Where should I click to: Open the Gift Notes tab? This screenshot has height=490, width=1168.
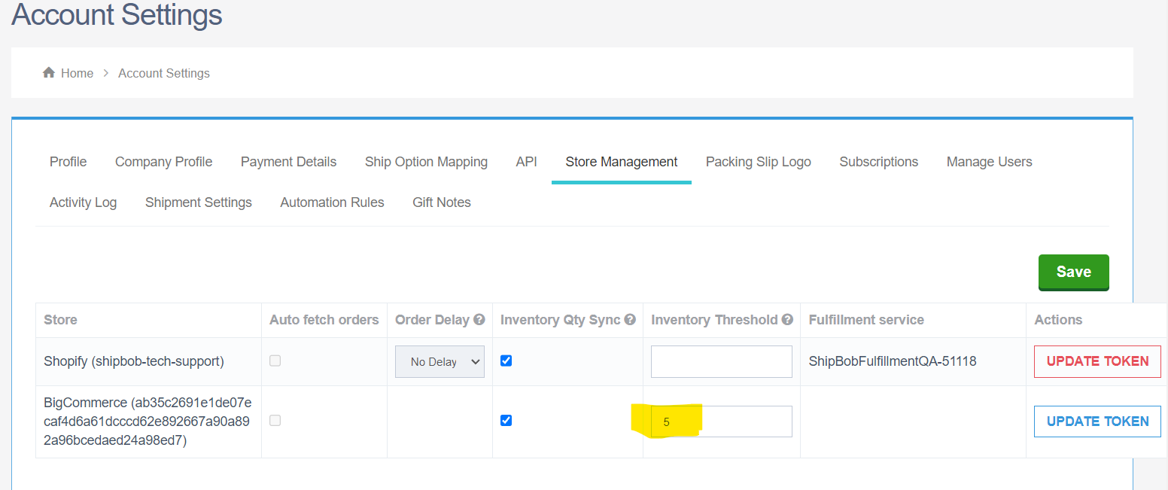[x=442, y=202]
